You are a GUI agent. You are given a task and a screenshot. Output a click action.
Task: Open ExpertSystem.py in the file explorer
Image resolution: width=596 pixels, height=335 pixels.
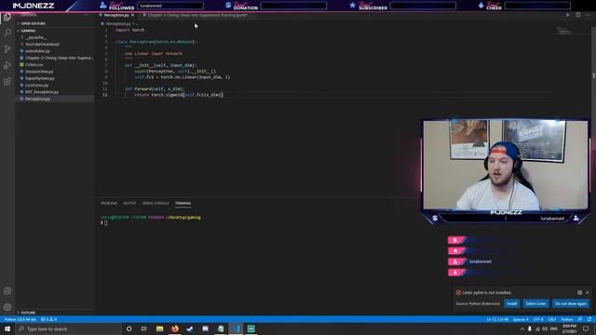(x=55, y=78)
